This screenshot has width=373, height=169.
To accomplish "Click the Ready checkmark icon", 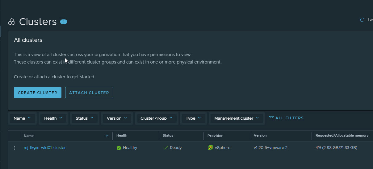I will pyautogui.click(x=165, y=148).
